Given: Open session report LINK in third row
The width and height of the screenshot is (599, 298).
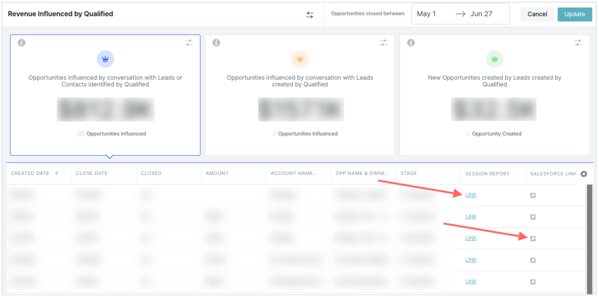Looking at the screenshot, I should [471, 238].
